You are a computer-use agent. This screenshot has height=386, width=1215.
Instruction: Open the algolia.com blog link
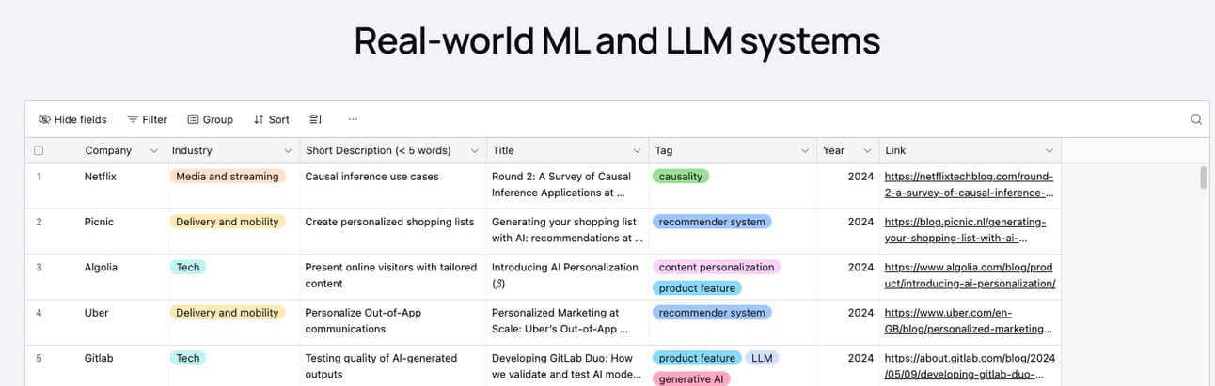tap(970, 274)
